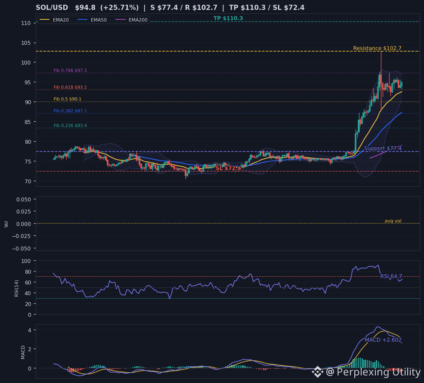Click the Fib 0.5 $90.1 label
Image resolution: width=424 pixels, height=383 pixels.
point(67,99)
